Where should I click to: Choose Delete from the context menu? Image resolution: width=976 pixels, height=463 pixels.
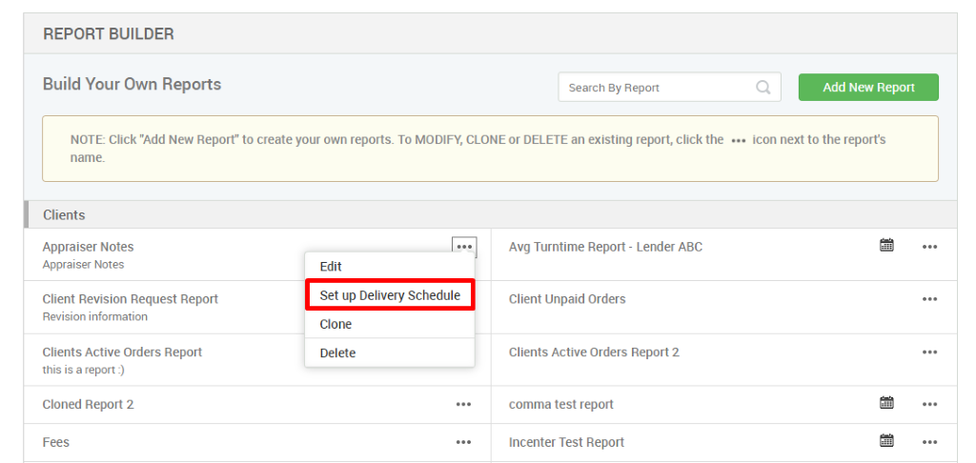pyautogui.click(x=390, y=352)
